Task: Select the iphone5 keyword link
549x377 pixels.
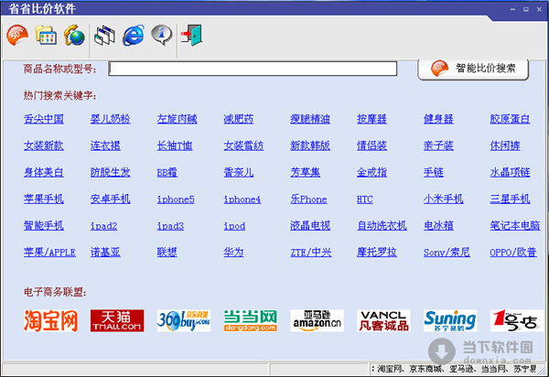Action: point(175,199)
